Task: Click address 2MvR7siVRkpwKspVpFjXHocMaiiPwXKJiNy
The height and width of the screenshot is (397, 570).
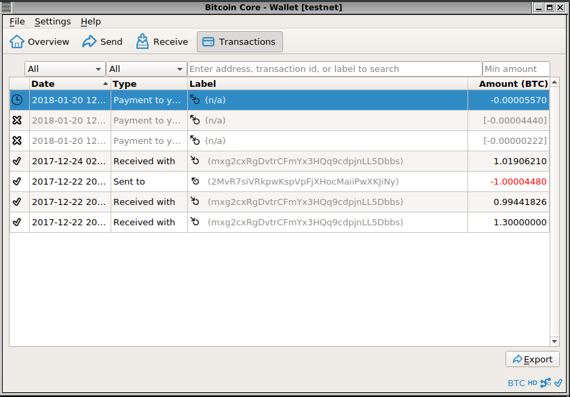Action: 303,181
